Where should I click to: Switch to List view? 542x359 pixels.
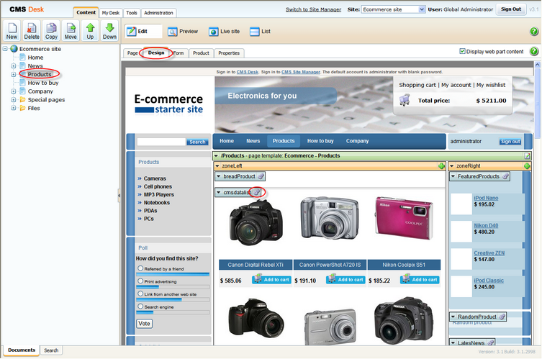pos(260,32)
